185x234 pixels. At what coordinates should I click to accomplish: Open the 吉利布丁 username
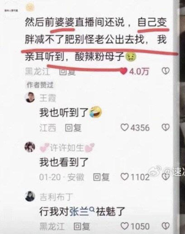pos(56,197)
